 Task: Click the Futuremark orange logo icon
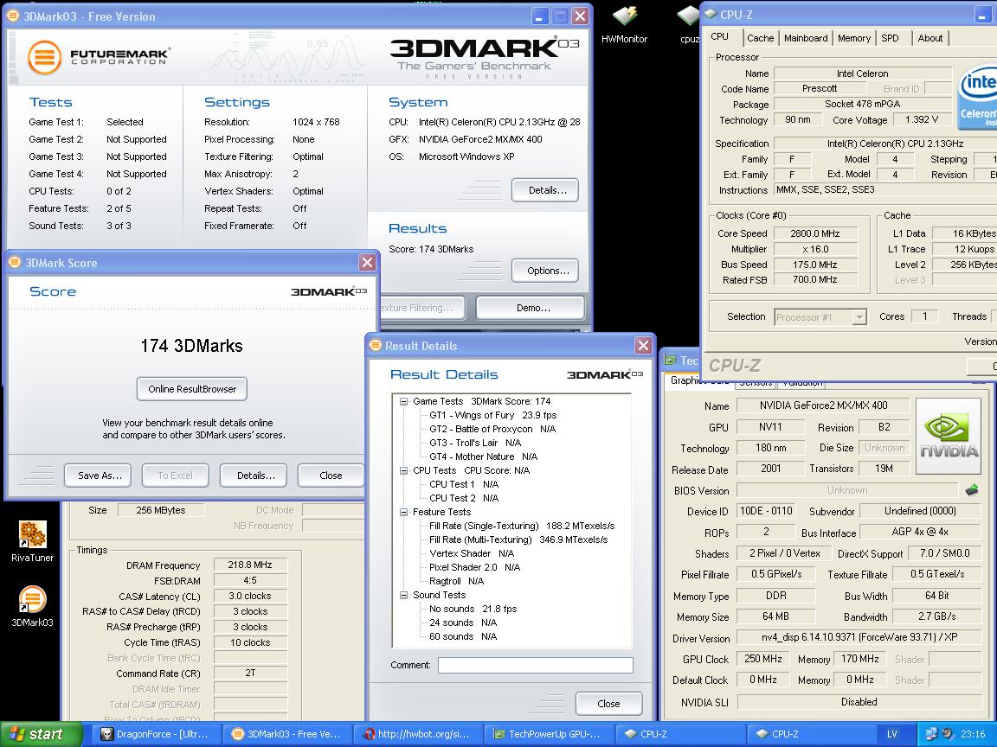(44, 57)
